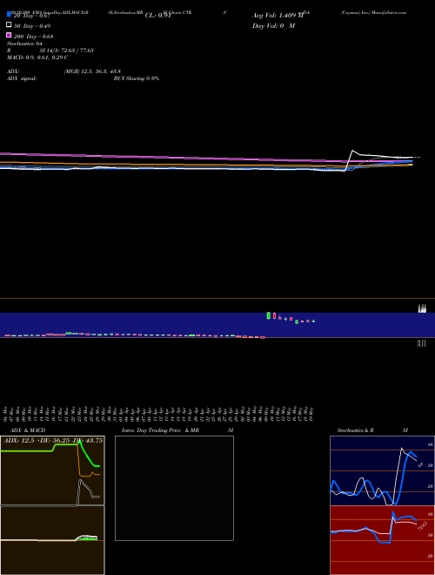Select the '50 Day = 0.49' legend text

(32, 26)
